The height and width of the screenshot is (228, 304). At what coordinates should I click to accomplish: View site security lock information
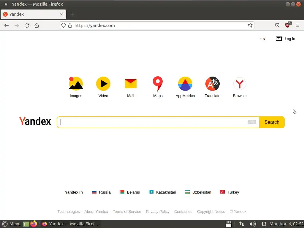click(70, 26)
